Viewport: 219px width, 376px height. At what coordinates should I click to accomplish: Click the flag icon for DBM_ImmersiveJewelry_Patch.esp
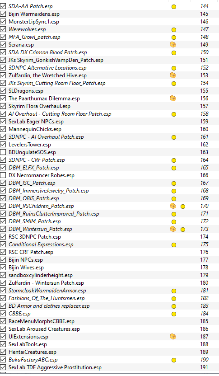[x=174, y=191]
